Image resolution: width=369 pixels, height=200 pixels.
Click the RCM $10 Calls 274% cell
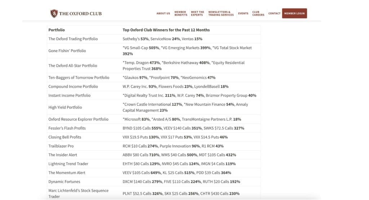191,146
